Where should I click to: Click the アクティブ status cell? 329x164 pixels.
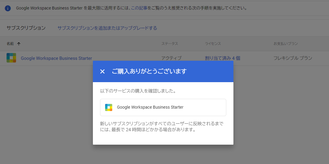click(x=171, y=58)
